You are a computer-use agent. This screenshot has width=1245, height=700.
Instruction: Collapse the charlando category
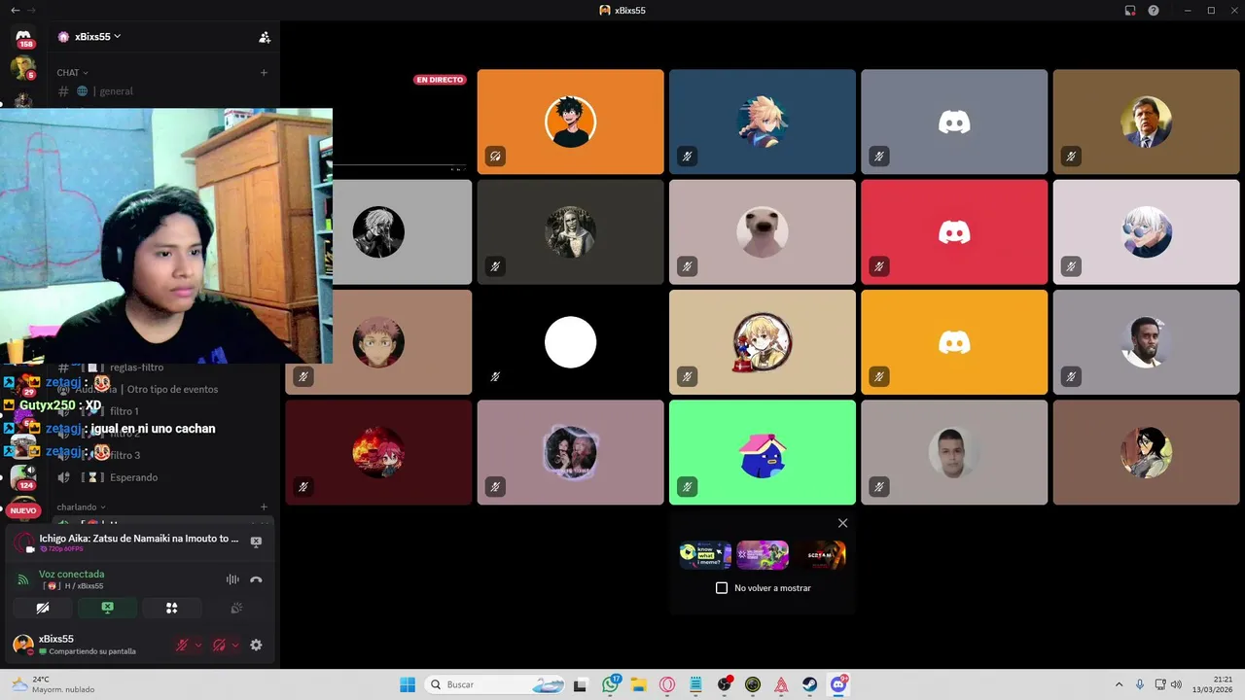click(82, 507)
